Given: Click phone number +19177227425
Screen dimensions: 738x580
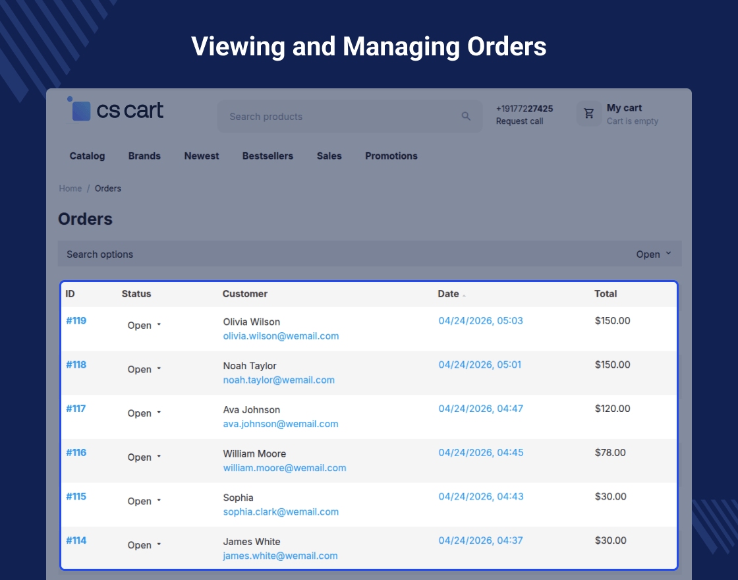Looking at the screenshot, I should [525, 108].
